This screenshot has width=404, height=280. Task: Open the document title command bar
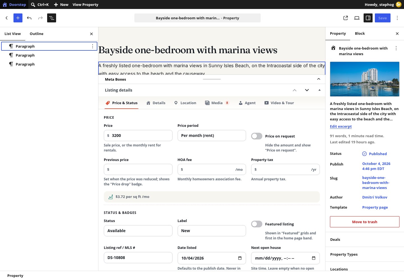pos(198,18)
